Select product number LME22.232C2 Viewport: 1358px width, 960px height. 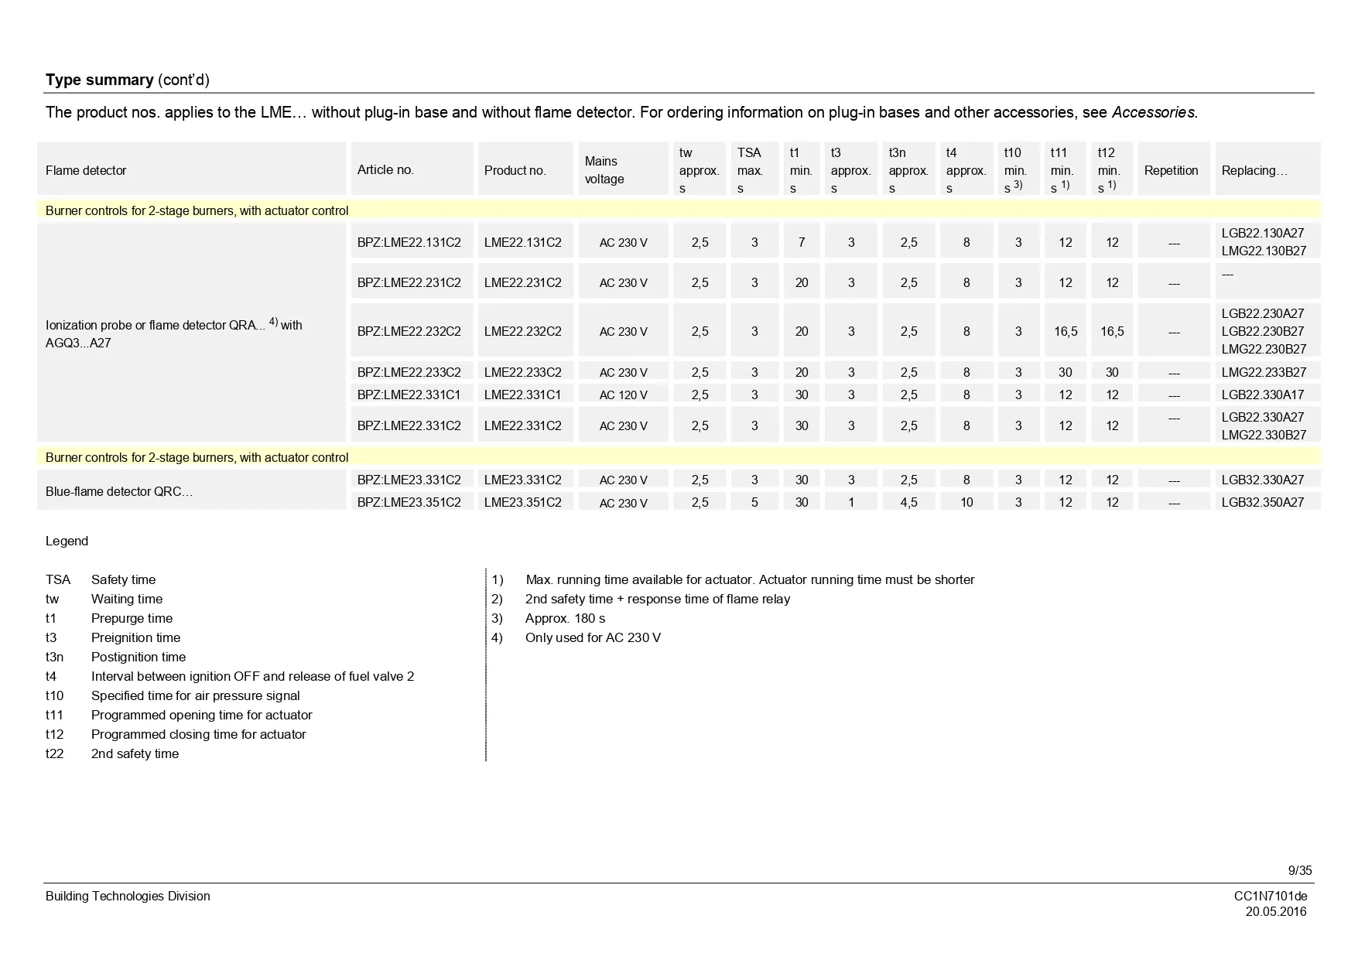(522, 331)
